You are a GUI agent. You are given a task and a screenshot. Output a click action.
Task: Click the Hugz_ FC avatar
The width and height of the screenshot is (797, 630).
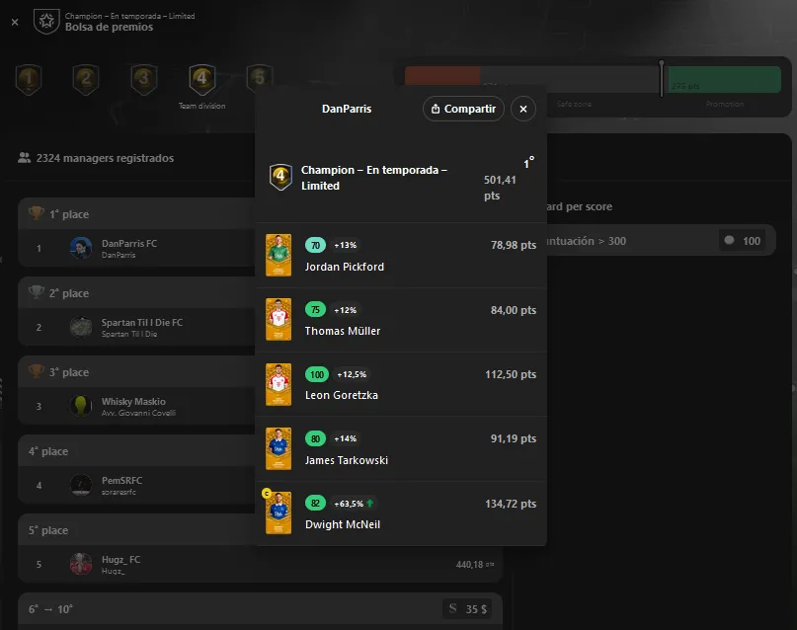coord(81,564)
